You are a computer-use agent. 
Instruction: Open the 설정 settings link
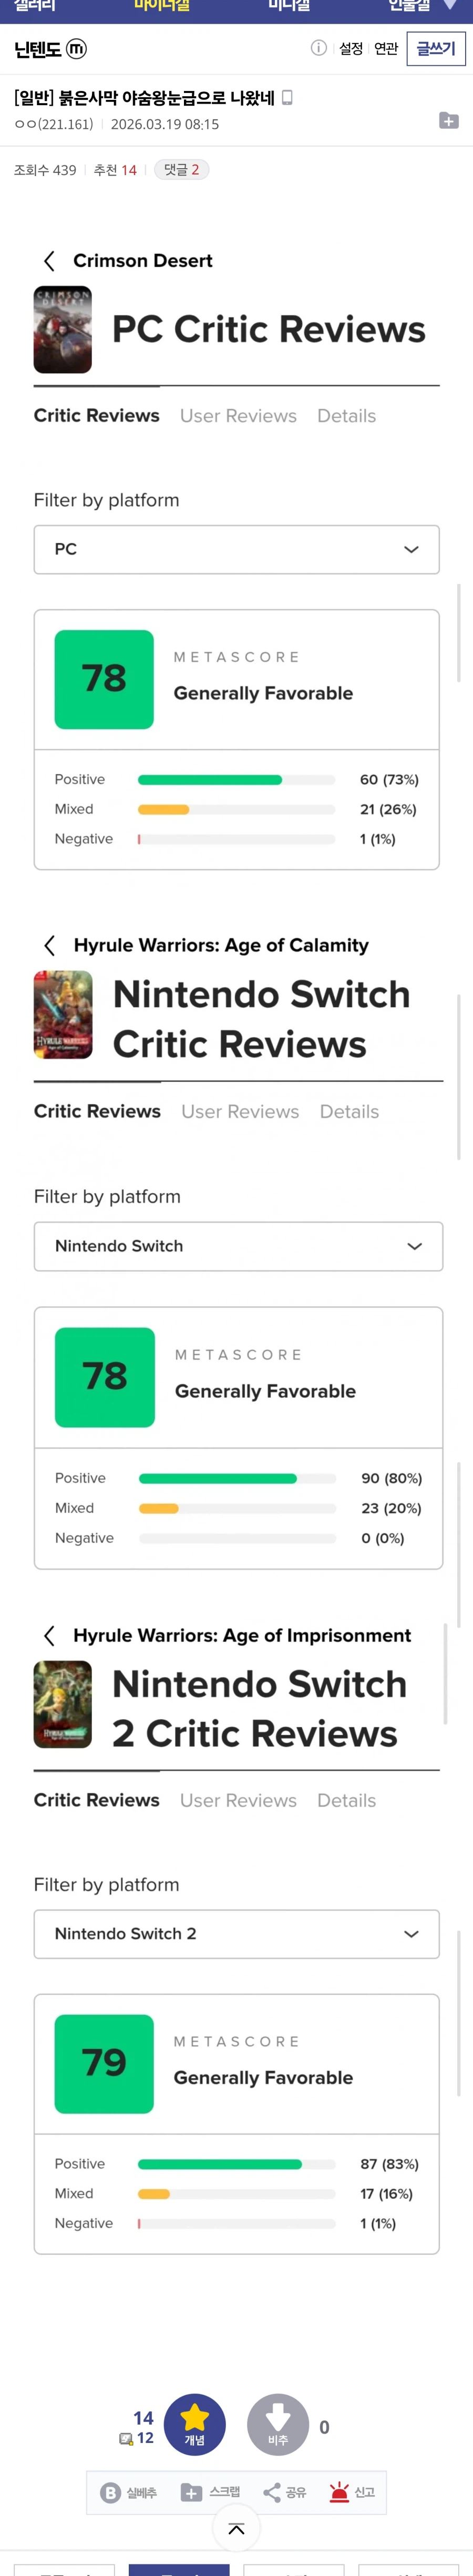point(351,48)
